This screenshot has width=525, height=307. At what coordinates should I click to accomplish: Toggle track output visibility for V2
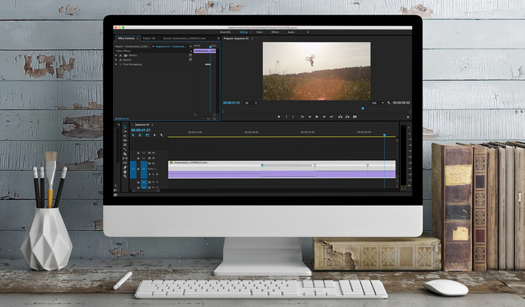(x=152, y=158)
